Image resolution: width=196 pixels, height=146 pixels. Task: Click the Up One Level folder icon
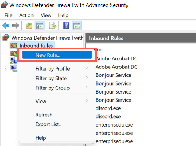29,25
